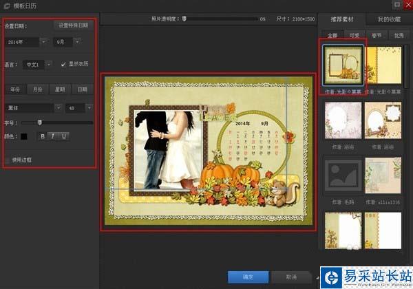This screenshot has width=413, height=289.
Task: Select the 可爱 category tab
Action: [354, 35]
